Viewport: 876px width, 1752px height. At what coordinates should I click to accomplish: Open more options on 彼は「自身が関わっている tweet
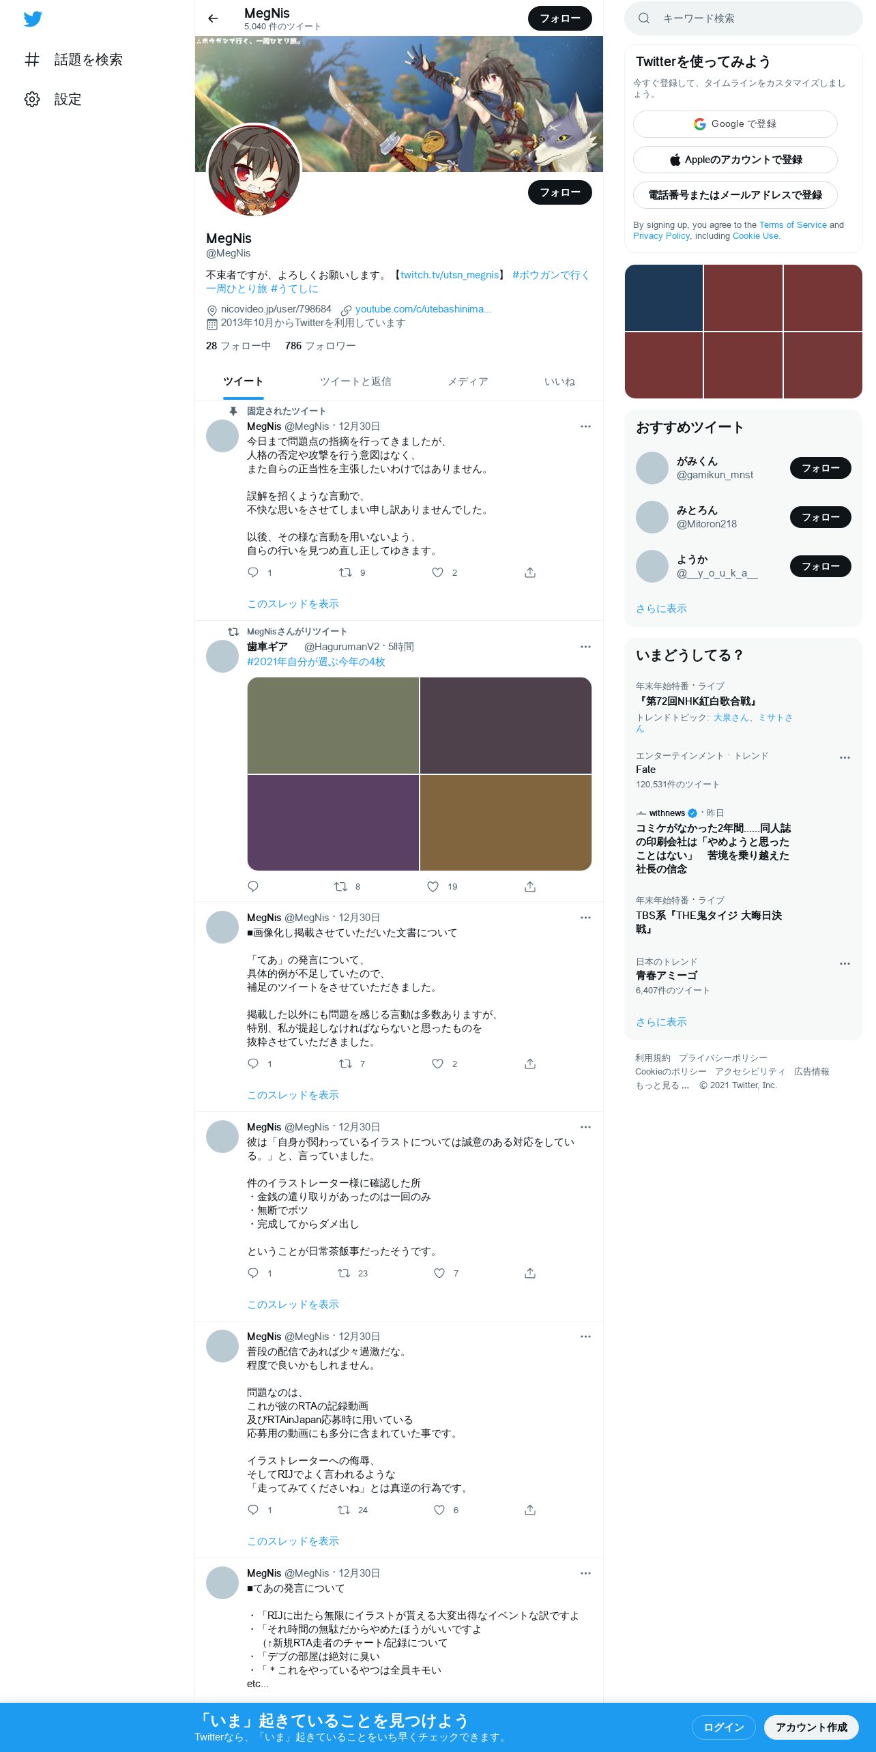(x=585, y=1127)
